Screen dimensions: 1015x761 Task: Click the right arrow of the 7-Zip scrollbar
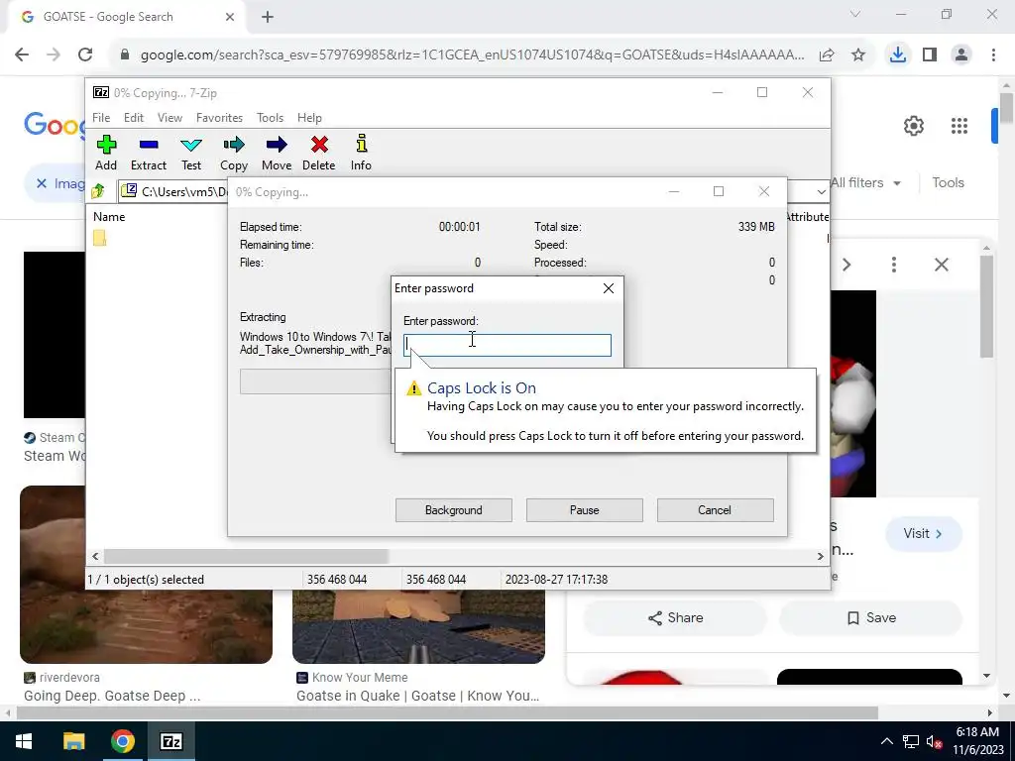click(x=820, y=556)
